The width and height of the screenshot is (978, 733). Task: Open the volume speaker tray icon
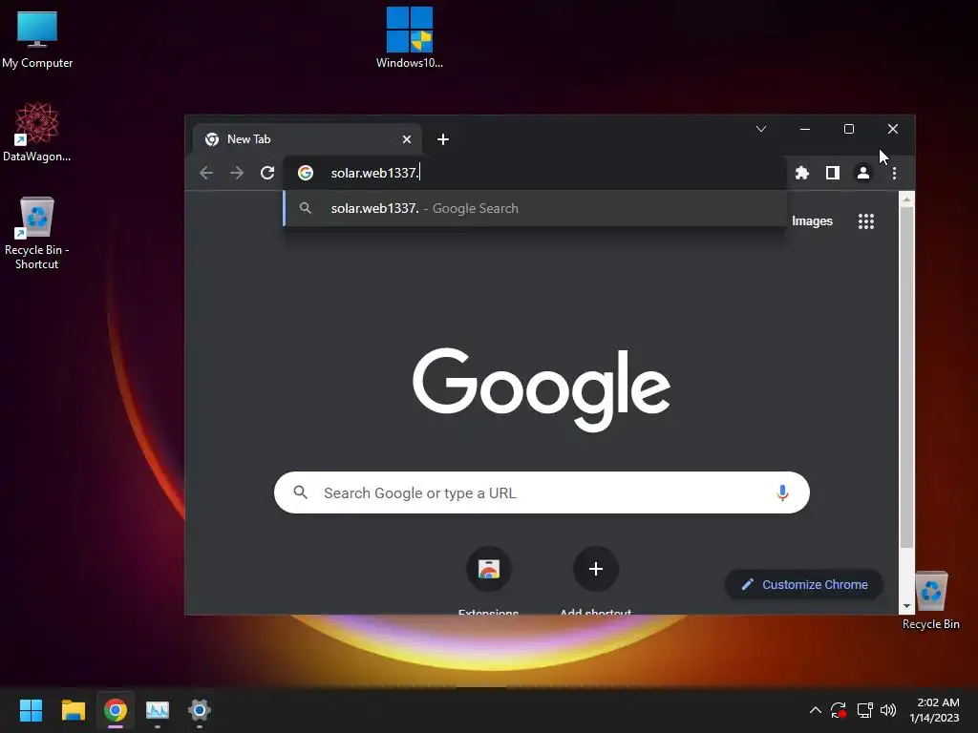[888, 710]
